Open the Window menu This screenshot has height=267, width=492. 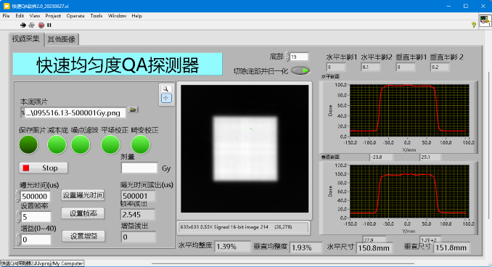(117, 16)
